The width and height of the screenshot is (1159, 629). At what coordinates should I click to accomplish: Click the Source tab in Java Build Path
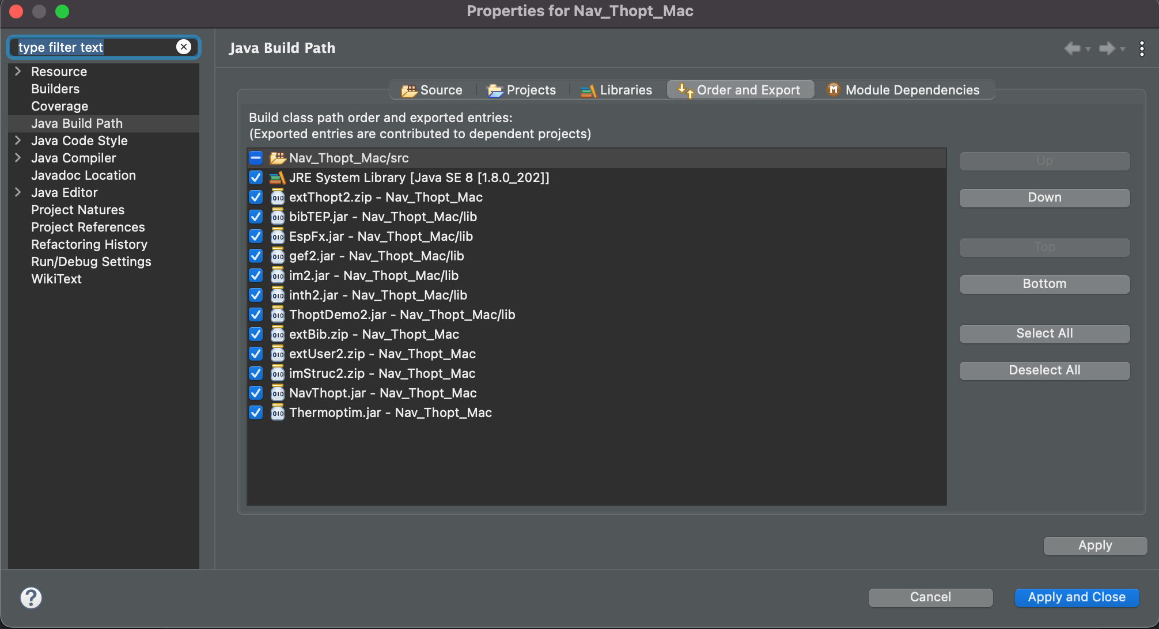pos(432,89)
